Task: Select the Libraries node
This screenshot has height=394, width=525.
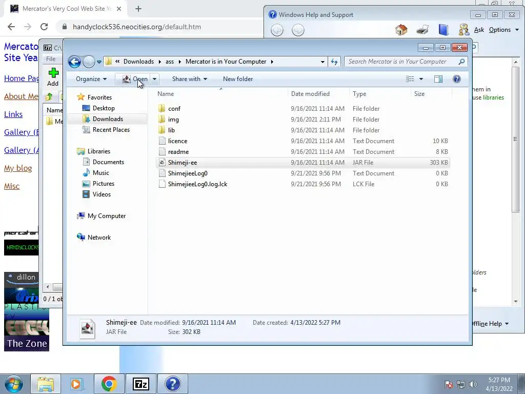Action: point(98,151)
